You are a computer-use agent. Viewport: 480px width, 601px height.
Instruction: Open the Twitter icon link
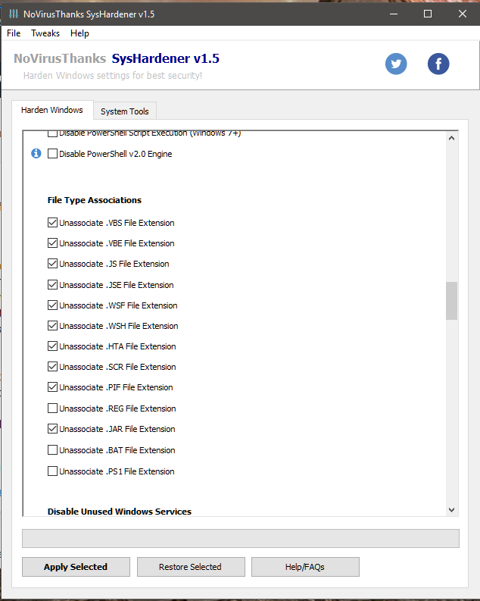point(396,64)
